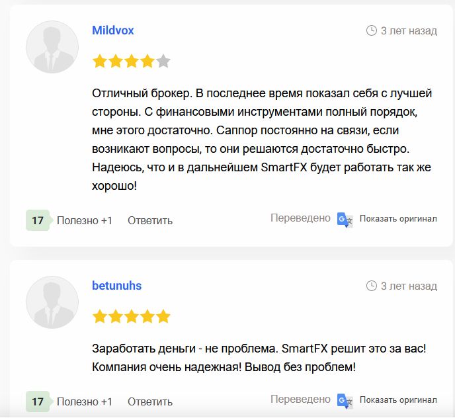Mark Mildvox's review as Полезно +1
This screenshot has height=418, width=455.
click(85, 220)
